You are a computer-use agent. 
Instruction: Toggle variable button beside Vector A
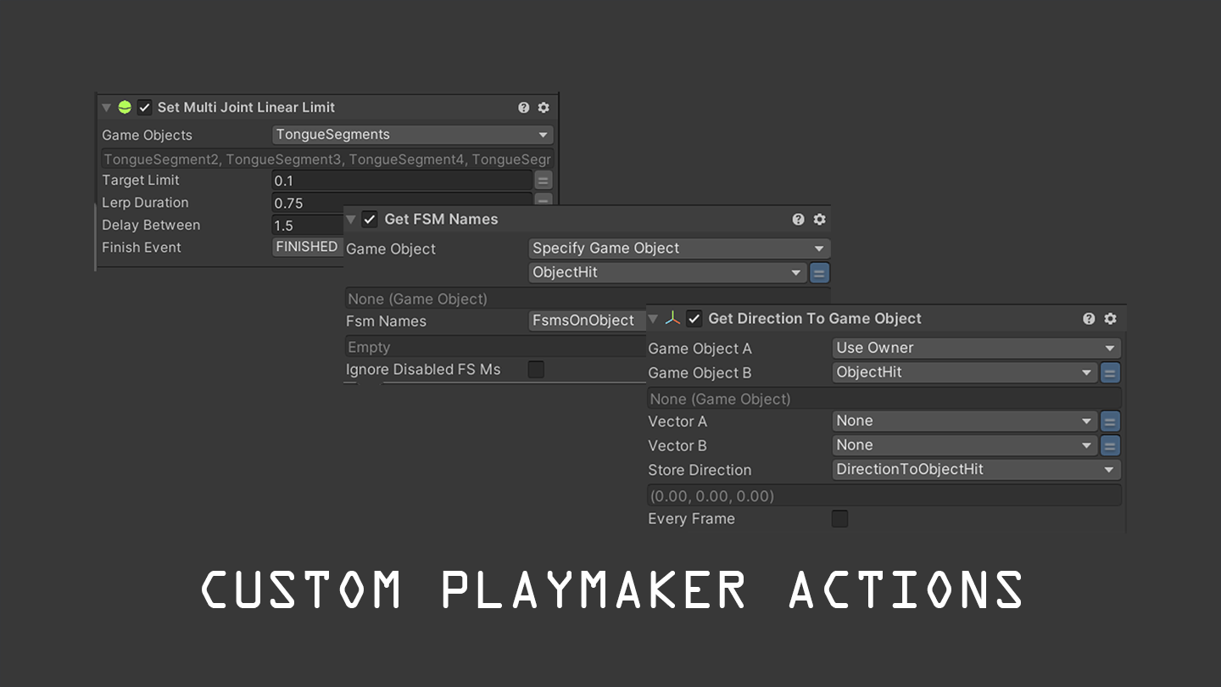tap(1110, 421)
